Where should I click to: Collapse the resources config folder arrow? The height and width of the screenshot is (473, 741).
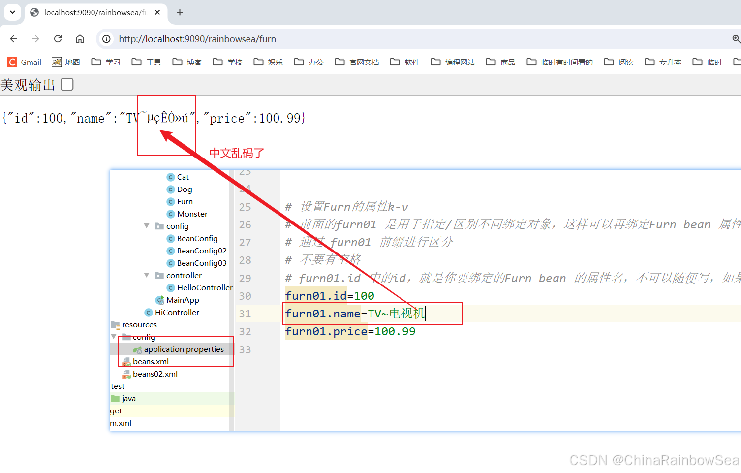click(114, 337)
